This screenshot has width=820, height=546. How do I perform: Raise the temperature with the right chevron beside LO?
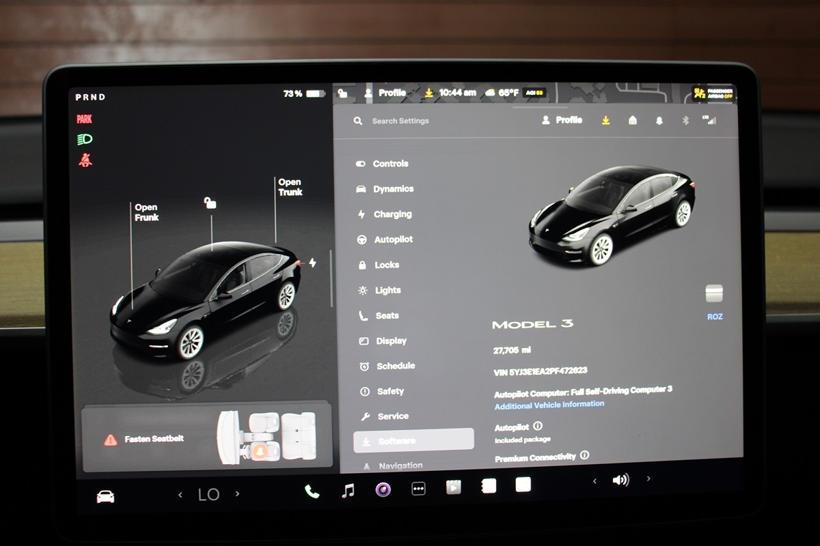click(x=237, y=493)
